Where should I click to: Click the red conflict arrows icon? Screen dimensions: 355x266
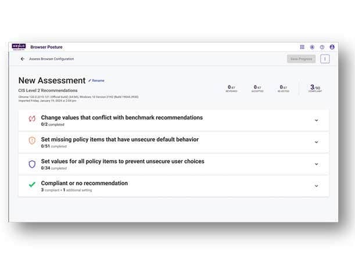click(x=32, y=120)
